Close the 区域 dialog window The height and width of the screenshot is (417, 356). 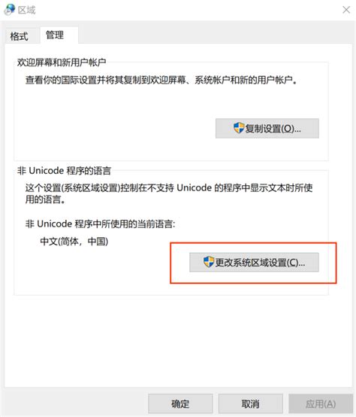[346, 10]
